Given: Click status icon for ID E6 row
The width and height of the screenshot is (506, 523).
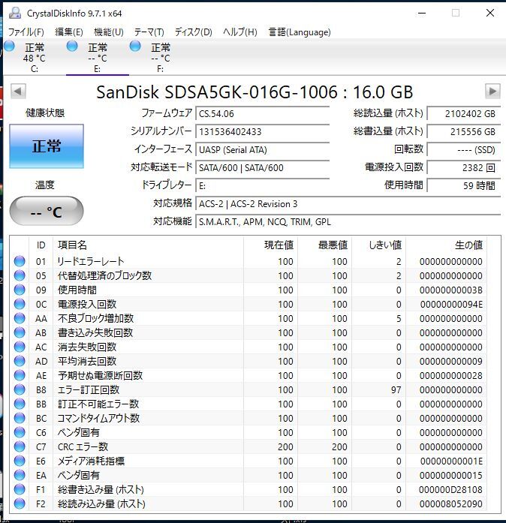Looking at the screenshot, I should click(x=20, y=461).
